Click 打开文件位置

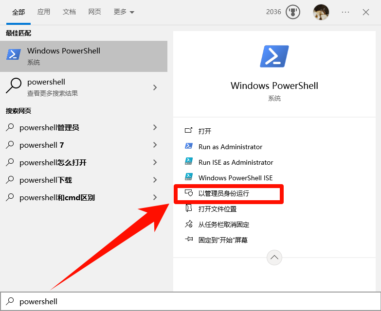click(x=218, y=209)
